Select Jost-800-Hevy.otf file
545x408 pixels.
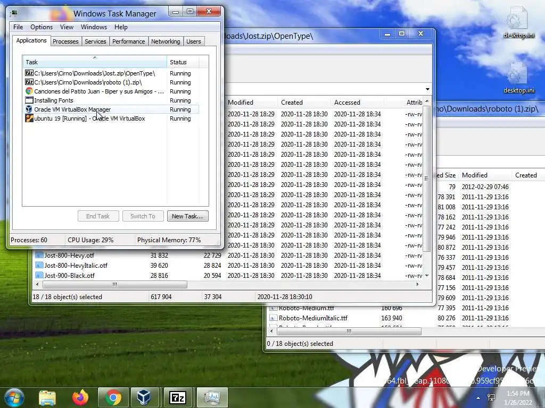[69, 256]
